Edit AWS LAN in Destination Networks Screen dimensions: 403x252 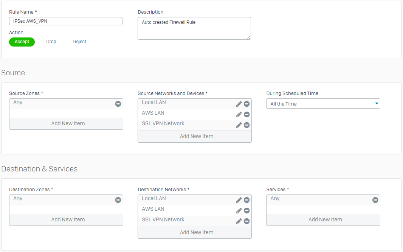239,211
